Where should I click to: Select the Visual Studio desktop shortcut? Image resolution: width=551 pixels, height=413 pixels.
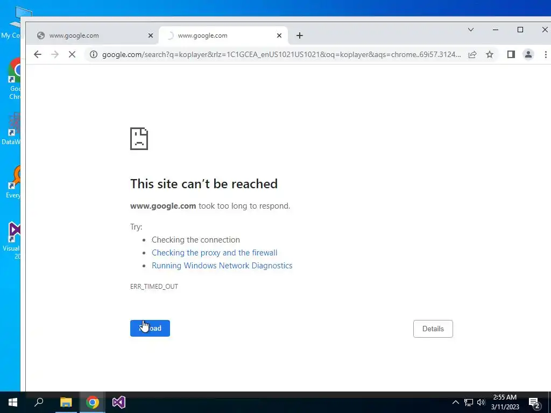12,240
